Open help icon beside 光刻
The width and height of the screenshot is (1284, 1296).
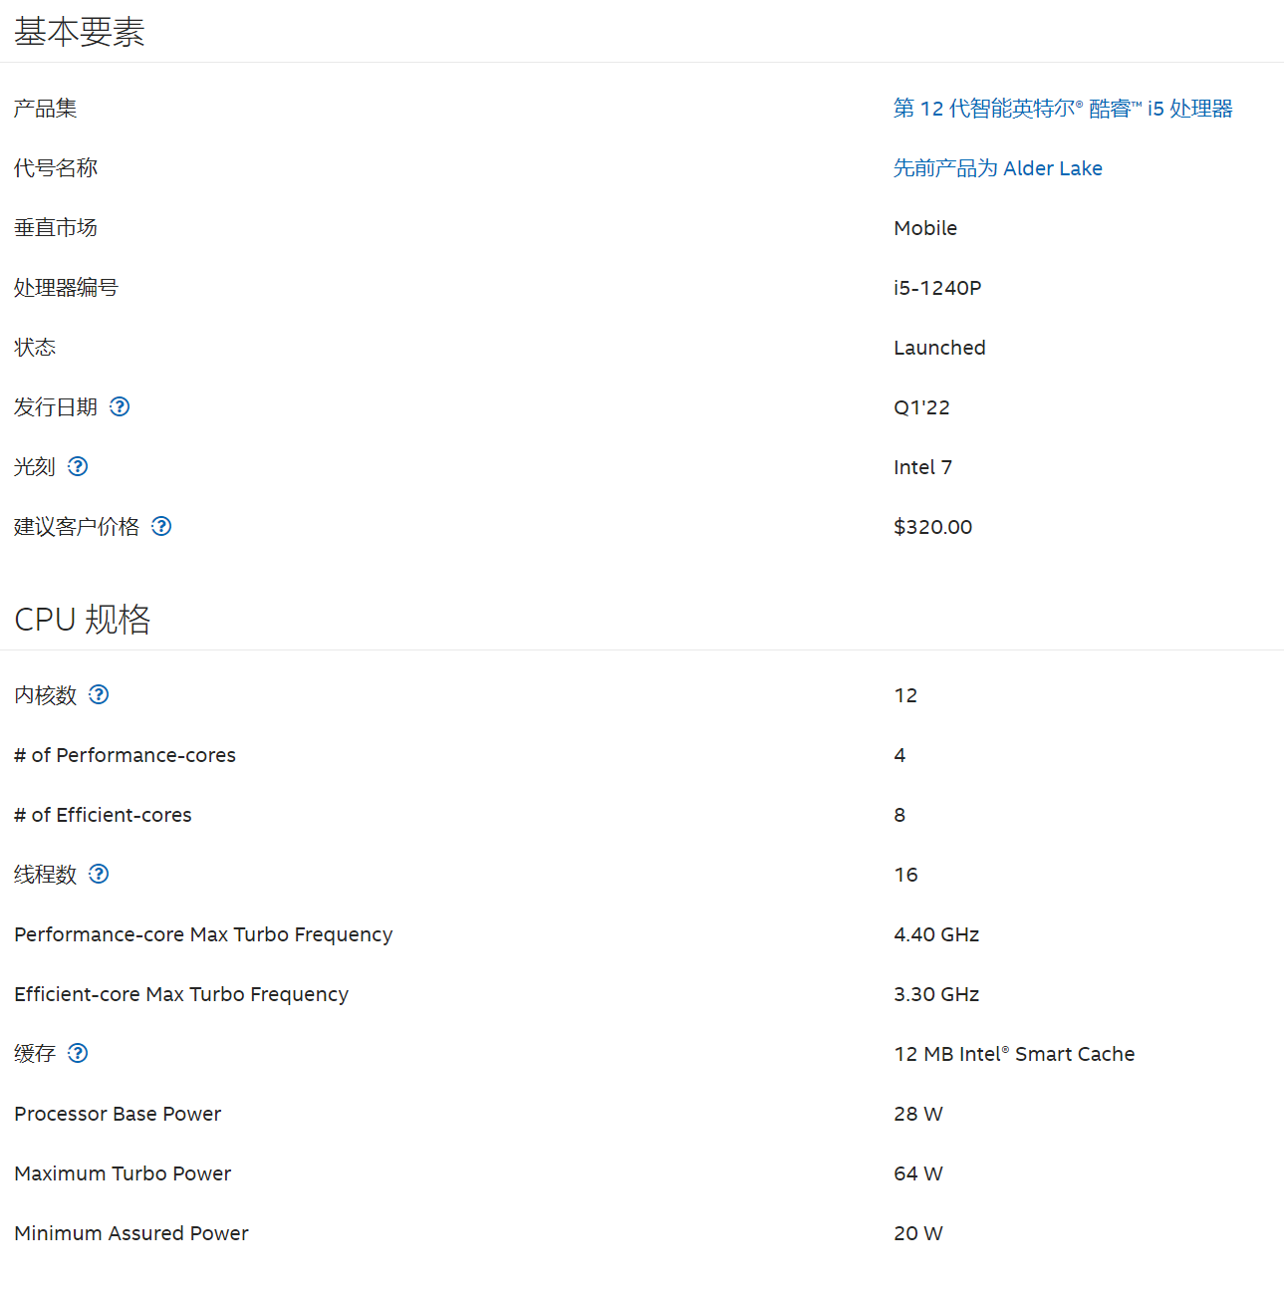point(78,466)
